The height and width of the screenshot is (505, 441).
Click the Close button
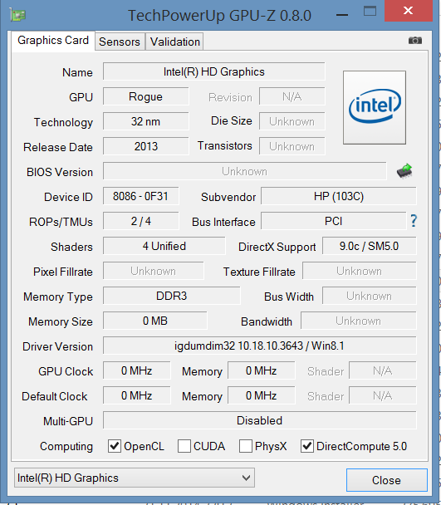[386, 480]
